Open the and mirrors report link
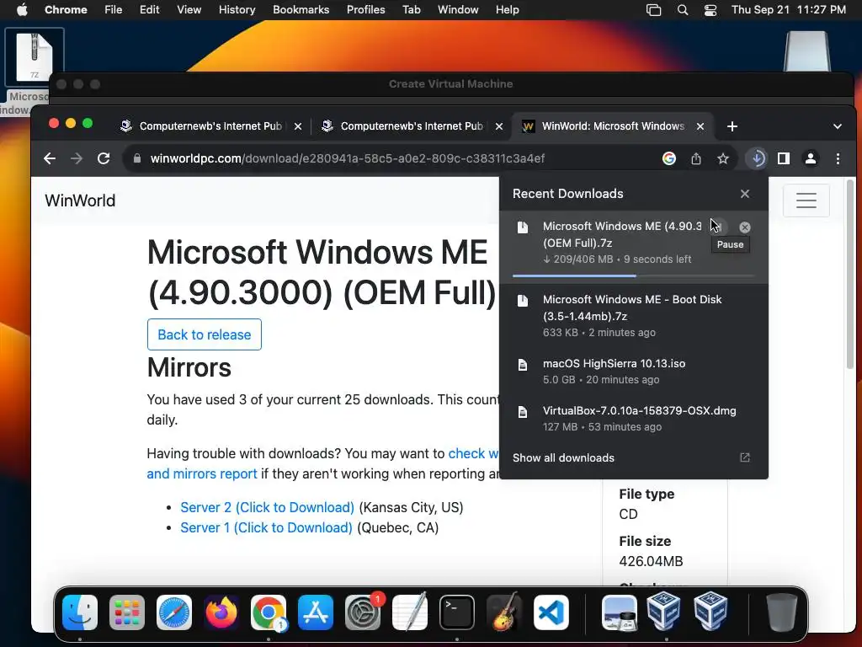 [202, 473]
